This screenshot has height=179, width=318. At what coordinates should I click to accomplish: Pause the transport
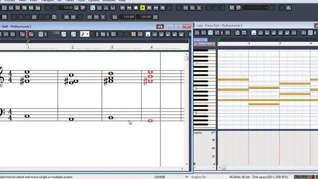pyautogui.click(x=149, y=8)
